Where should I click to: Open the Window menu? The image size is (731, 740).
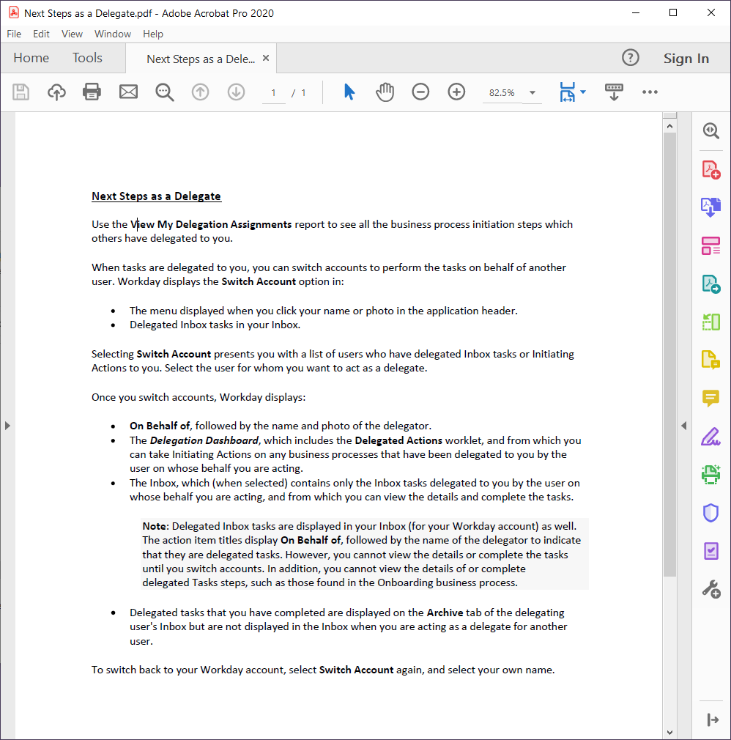112,34
